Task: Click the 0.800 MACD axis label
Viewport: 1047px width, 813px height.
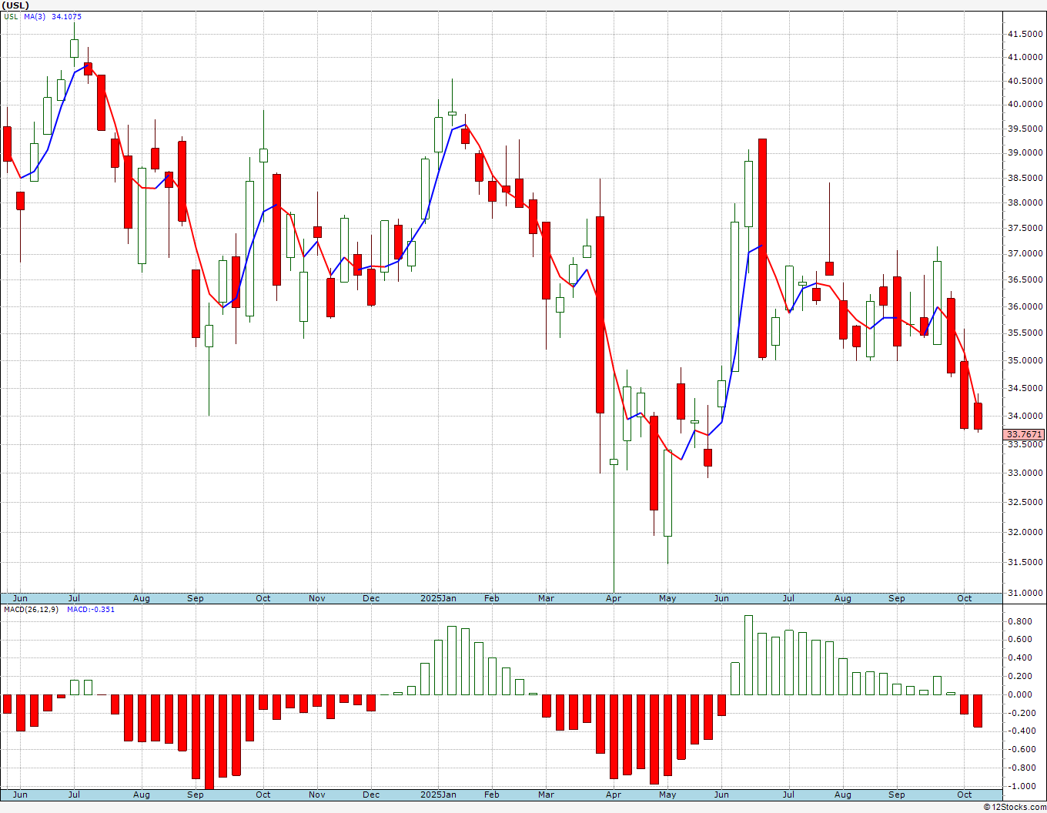Action: coord(1021,621)
